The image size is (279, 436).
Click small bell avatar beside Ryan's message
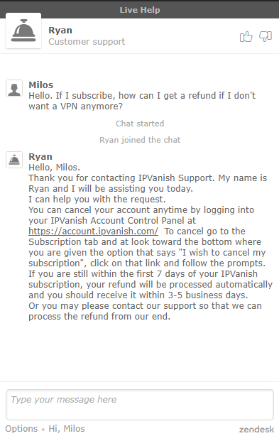[14, 160]
